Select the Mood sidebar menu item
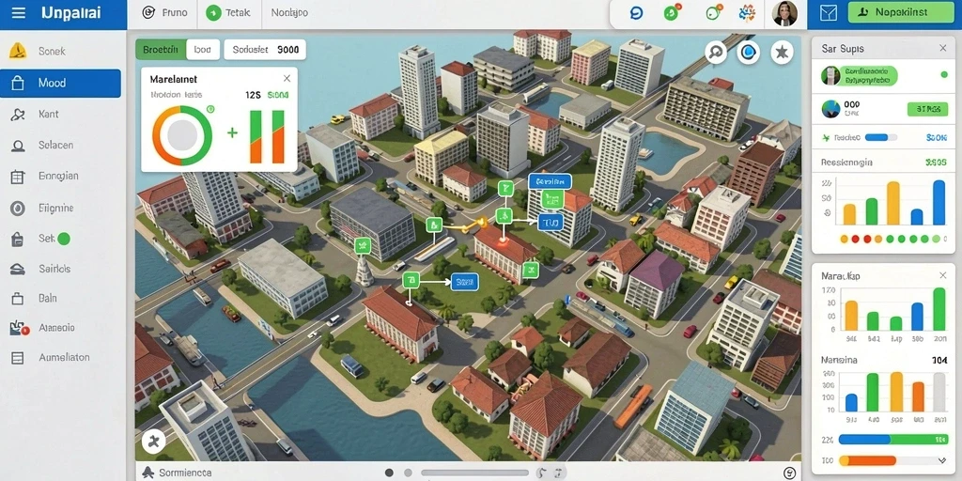 (60, 83)
